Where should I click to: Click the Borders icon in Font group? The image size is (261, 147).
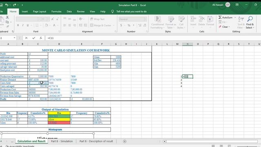pos(37,25)
